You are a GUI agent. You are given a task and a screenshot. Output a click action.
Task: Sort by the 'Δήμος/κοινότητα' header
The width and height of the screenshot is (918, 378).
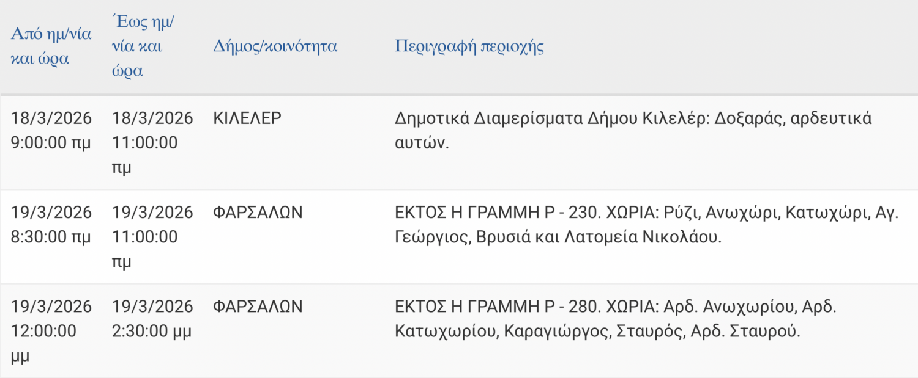pos(275,46)
